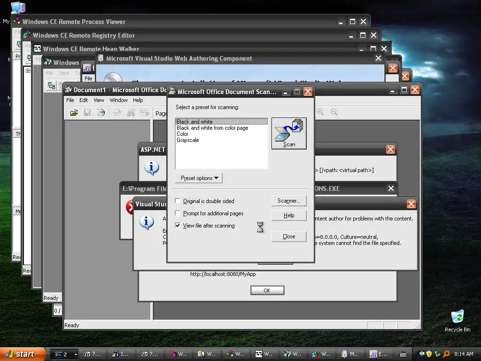This screenshot has width=481, height=361.
Task: Switch to Heap Walker taskbar item
Action: [x=264, y=354]
